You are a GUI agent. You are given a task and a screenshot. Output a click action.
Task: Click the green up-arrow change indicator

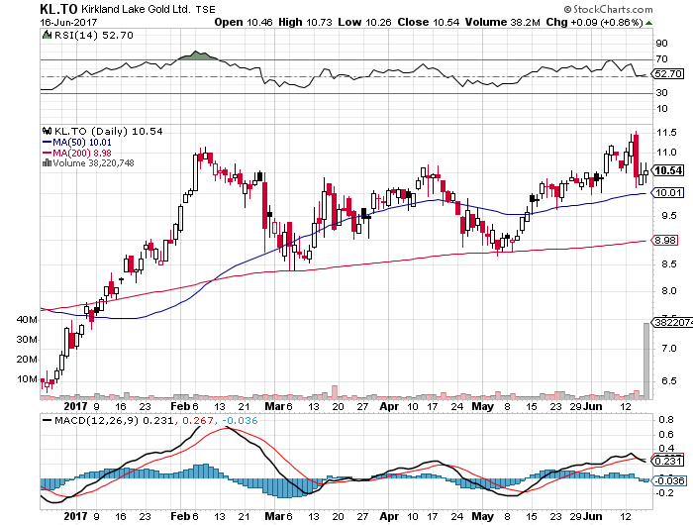[x=648, y=23]
